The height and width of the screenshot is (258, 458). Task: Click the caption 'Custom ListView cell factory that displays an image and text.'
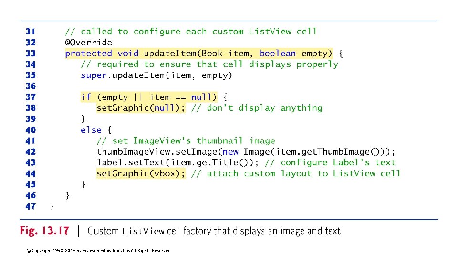(x=215, y=231)
